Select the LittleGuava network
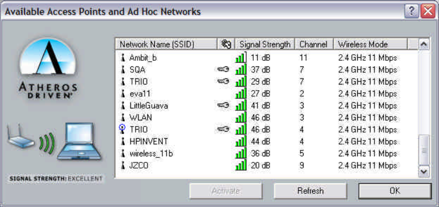 [148, 106]
